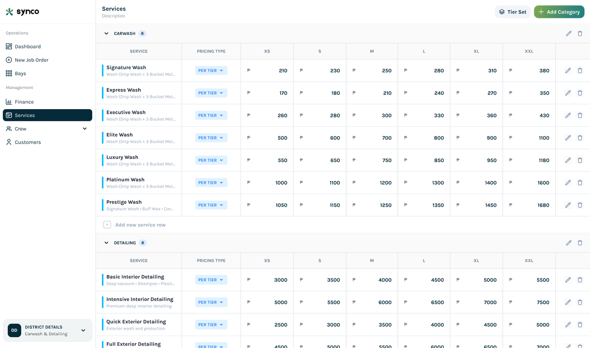Click the Tier Set button

[x=513, y=12]
